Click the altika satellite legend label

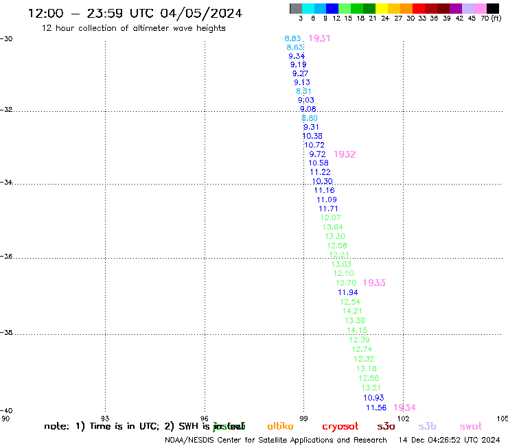coord(280,426)
